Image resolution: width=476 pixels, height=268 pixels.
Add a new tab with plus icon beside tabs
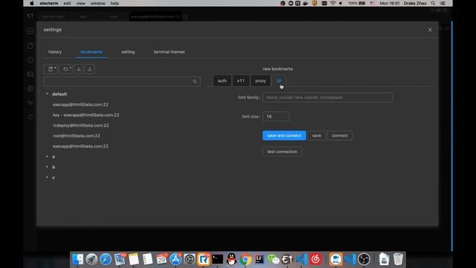tap(185, 16)
